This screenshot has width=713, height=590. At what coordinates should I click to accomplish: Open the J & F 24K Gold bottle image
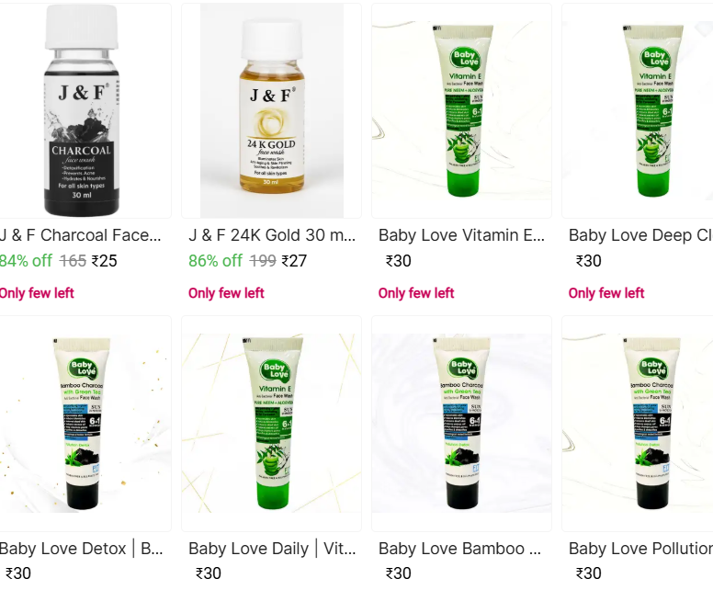271,110
